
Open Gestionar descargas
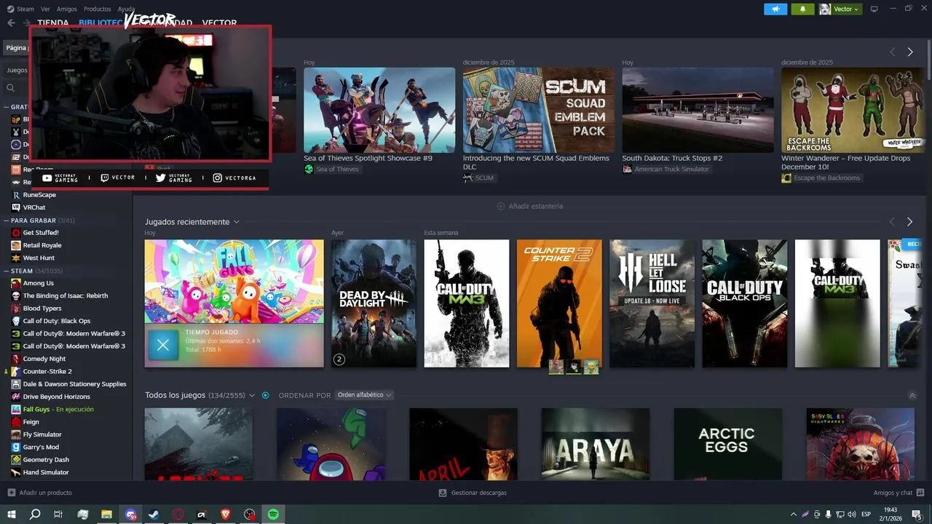coord(478,493)
